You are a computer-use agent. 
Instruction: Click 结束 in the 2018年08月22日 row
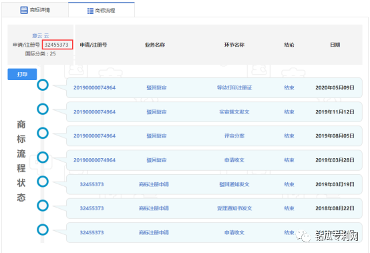[x=289, y=208]
